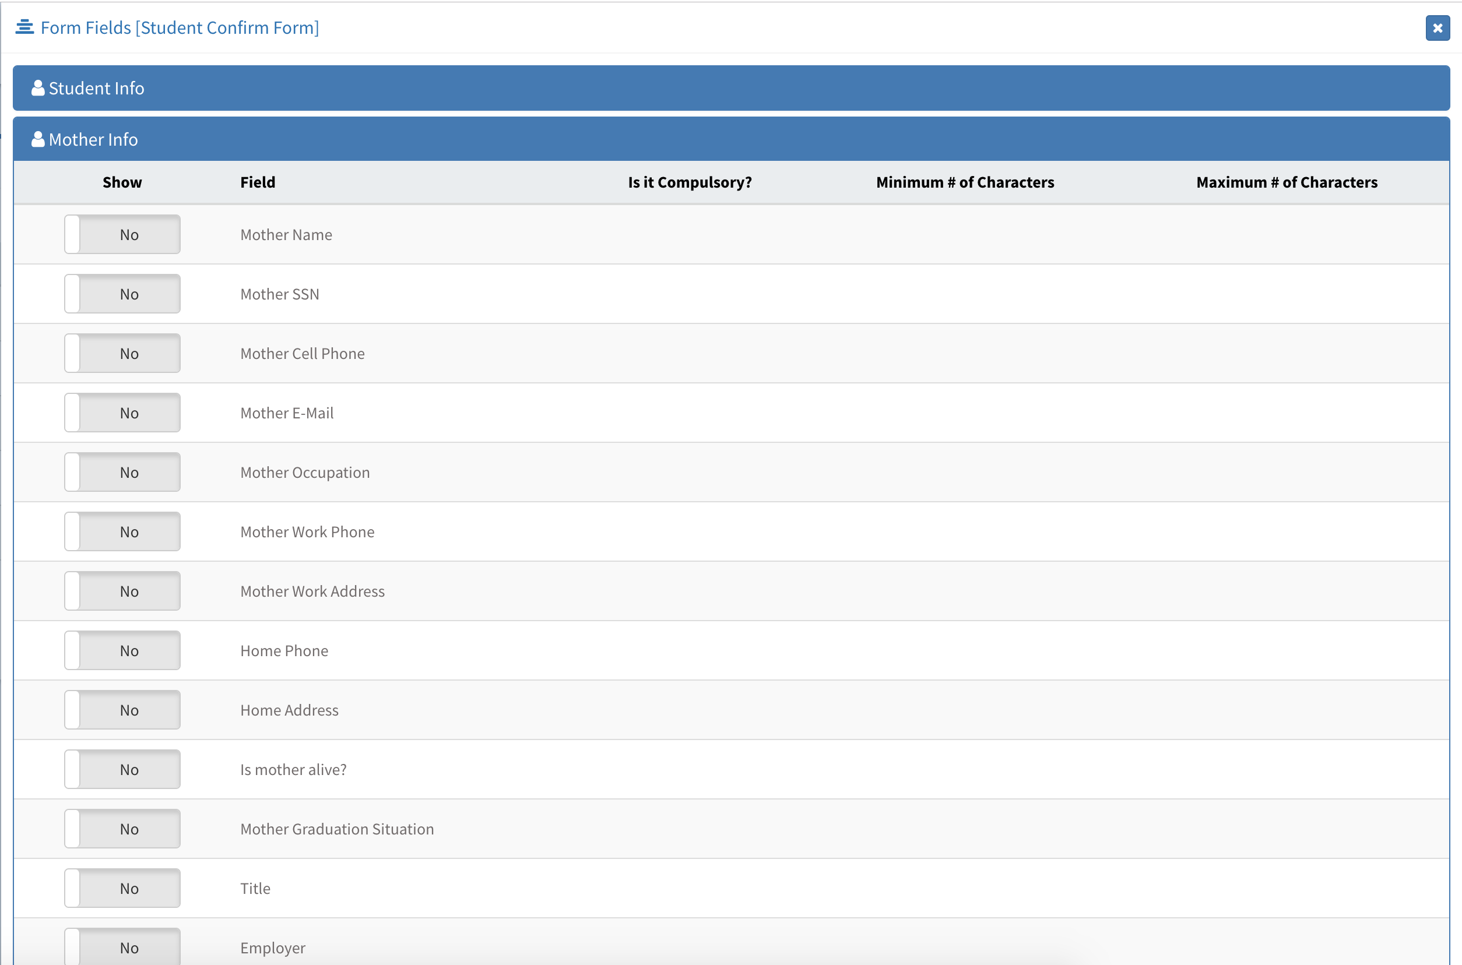Toggle Show switch for Title
The height and width of the screenshot is (965, 1462).
[122, 888]
